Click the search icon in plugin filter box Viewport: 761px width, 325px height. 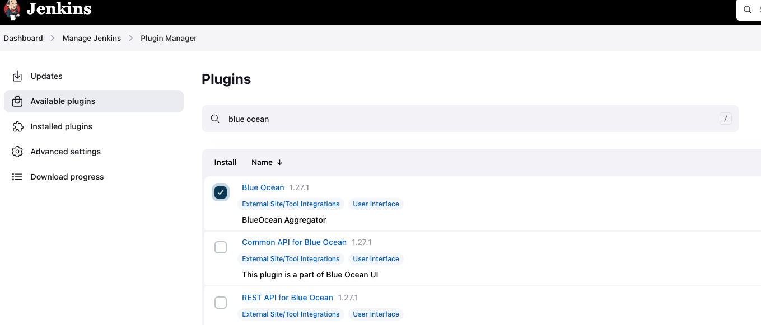(215, 119)
